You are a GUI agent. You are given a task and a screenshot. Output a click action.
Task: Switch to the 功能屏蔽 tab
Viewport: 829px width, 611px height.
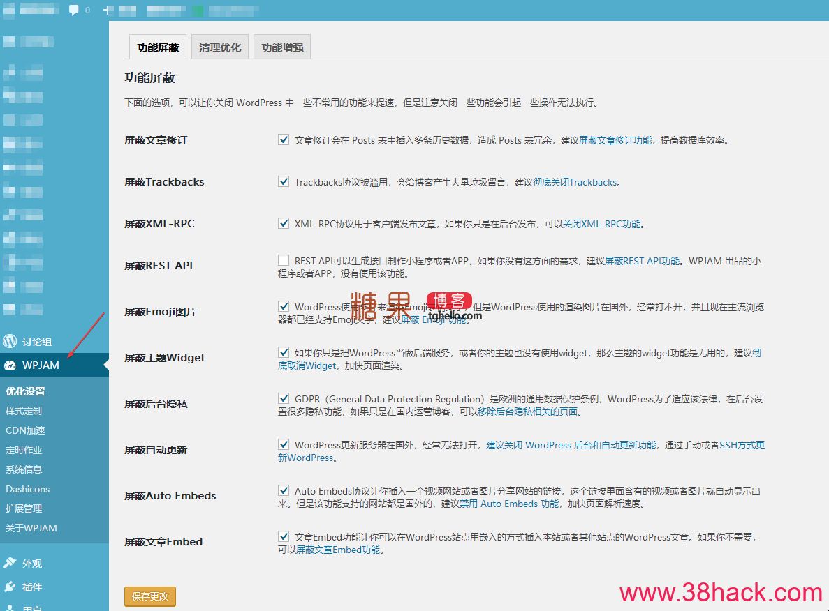coord(158,47)
